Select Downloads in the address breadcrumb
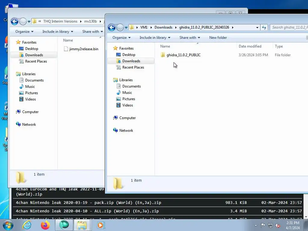The image size is (308, 231). pyautogui.click(x=163, y=27)
